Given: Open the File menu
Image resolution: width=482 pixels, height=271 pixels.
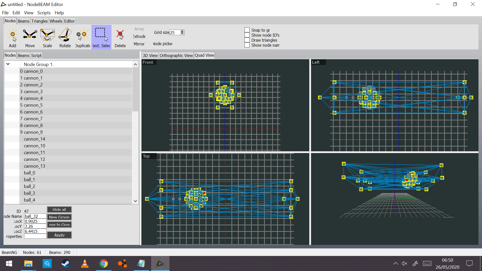Looking at the screenshot, I should point(5,13).
